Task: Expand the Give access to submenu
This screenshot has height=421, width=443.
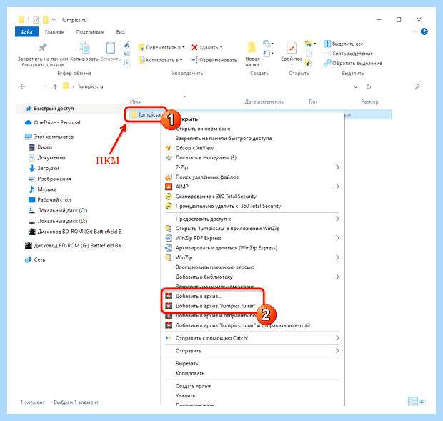Action: (x=337, y=219)
